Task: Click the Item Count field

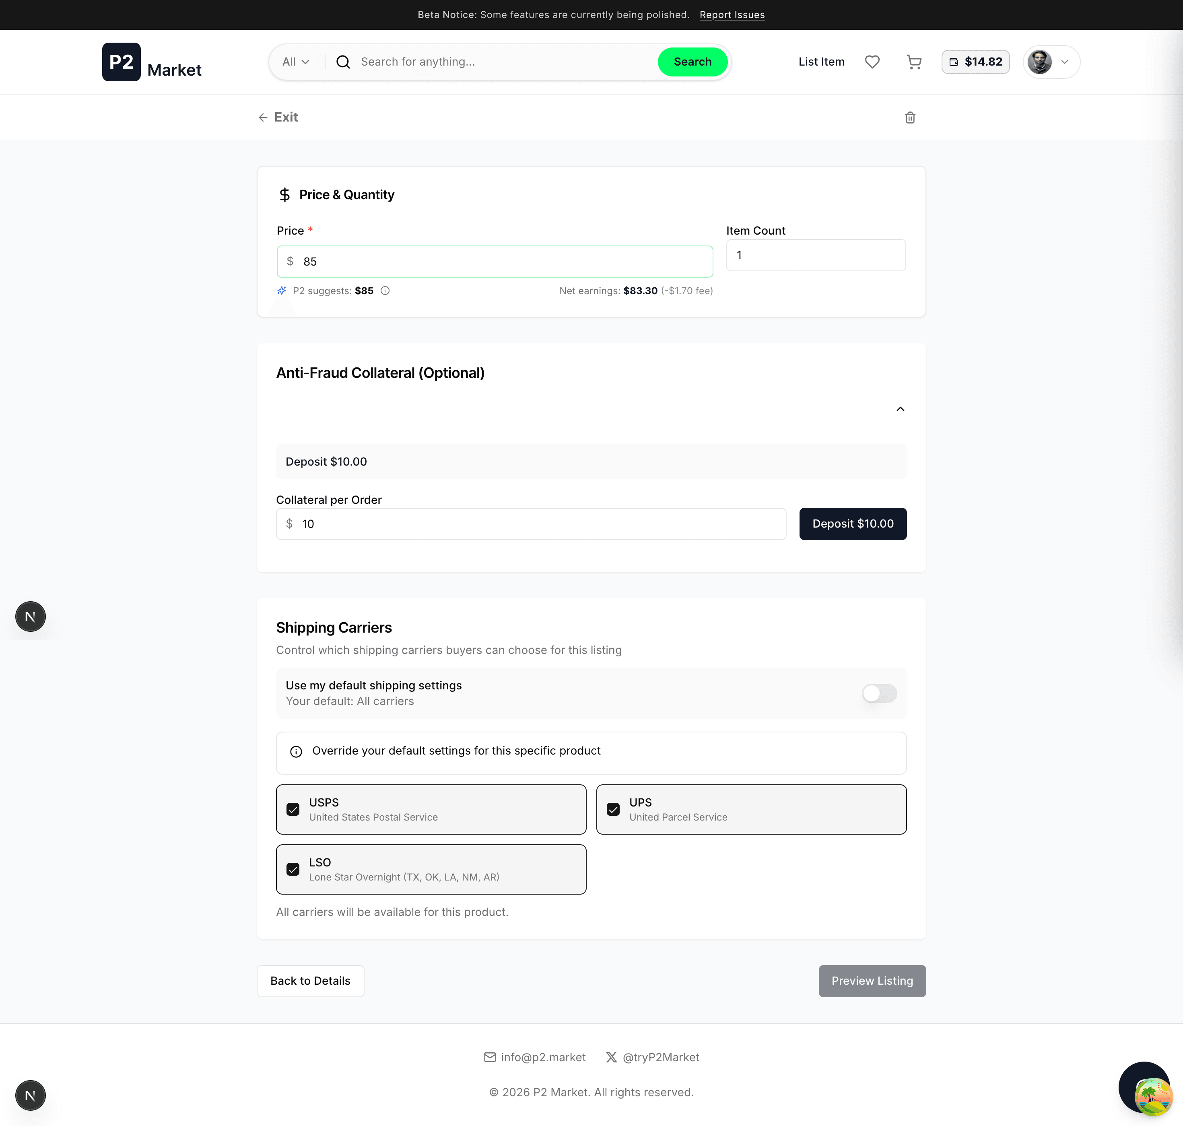Action: (x=816, y=255)
